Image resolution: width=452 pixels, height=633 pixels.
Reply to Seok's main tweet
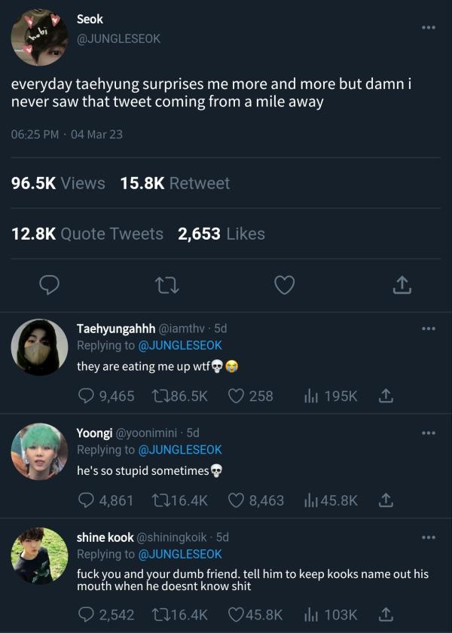(x=50, y=285)
